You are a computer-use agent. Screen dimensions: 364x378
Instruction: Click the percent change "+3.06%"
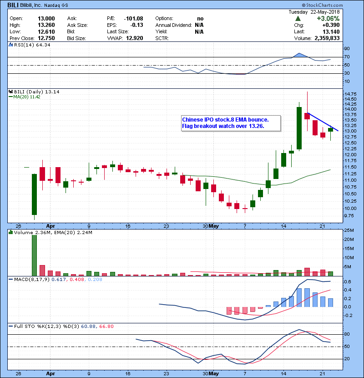[x=328, y=19]
